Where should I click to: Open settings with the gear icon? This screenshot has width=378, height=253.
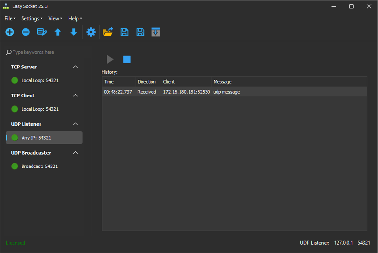91,32
